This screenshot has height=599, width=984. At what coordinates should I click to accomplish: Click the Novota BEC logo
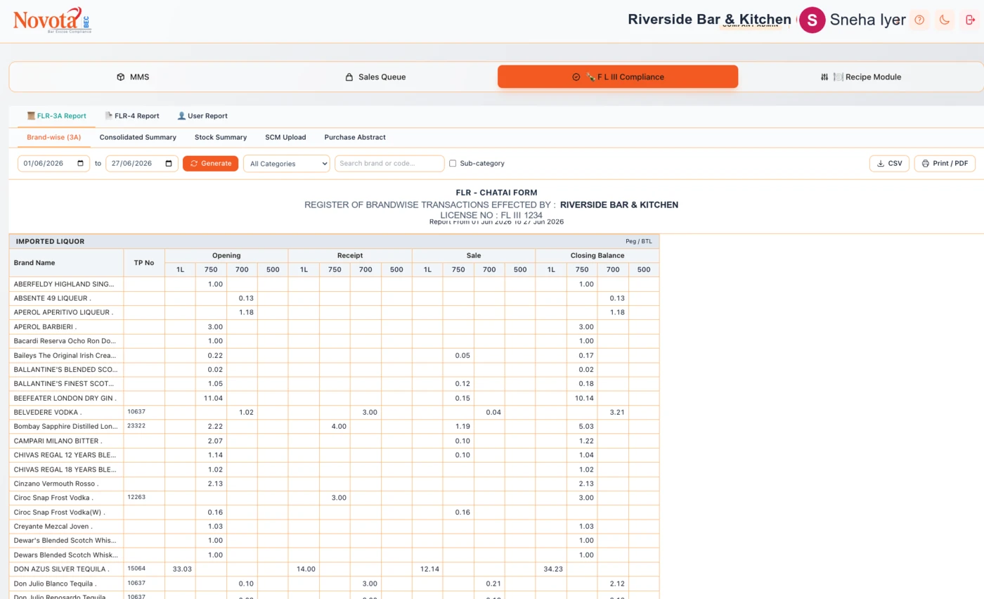pos(52,20)
